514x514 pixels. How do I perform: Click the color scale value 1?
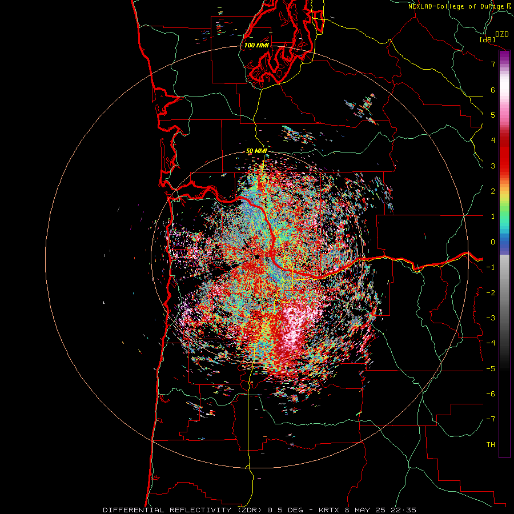point(493,216)
